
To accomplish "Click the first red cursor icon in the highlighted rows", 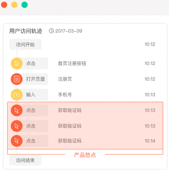I will pyautogui.click(x=17, y=111).
